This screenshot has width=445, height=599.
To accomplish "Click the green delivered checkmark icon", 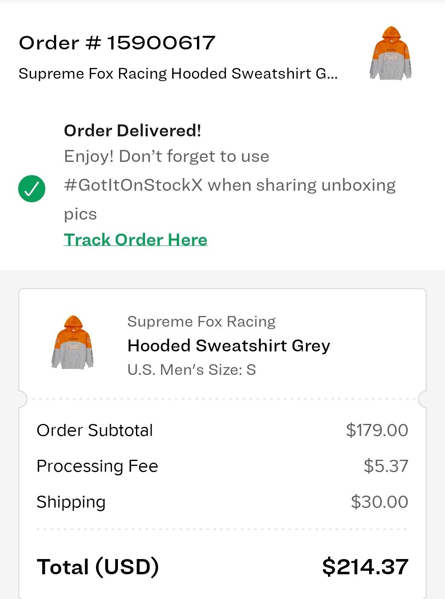I will tap(32, 189).
